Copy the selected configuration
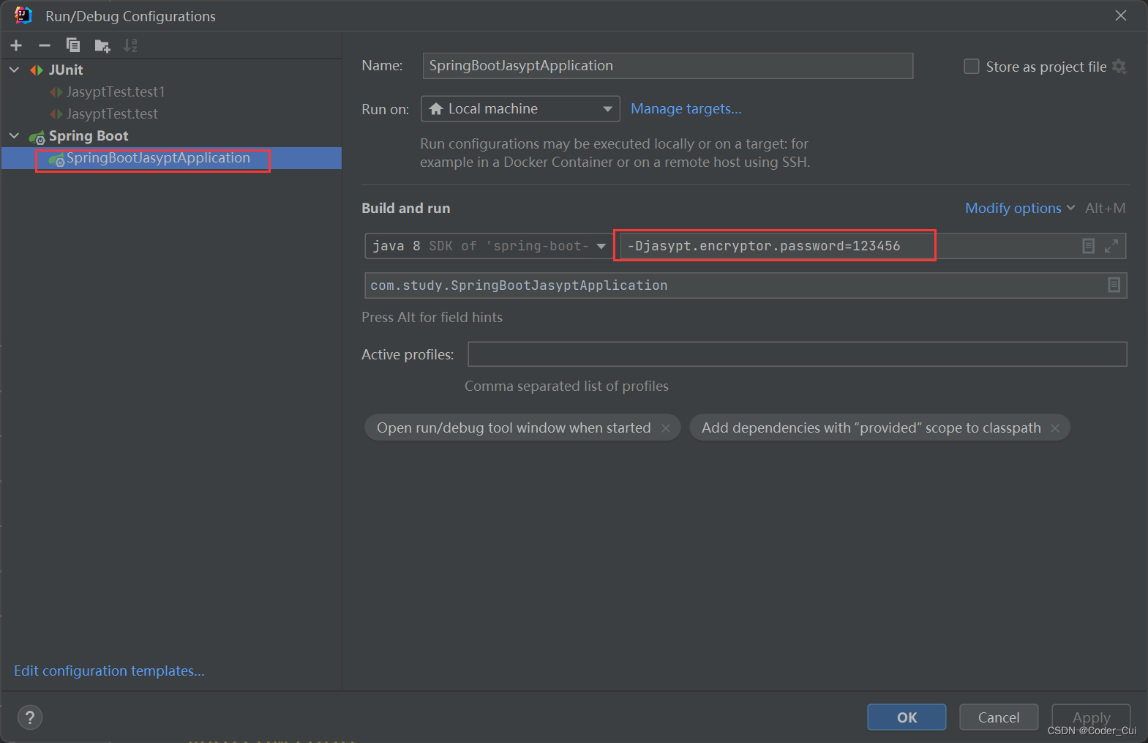1148x743 pixels. pos(73,45)
